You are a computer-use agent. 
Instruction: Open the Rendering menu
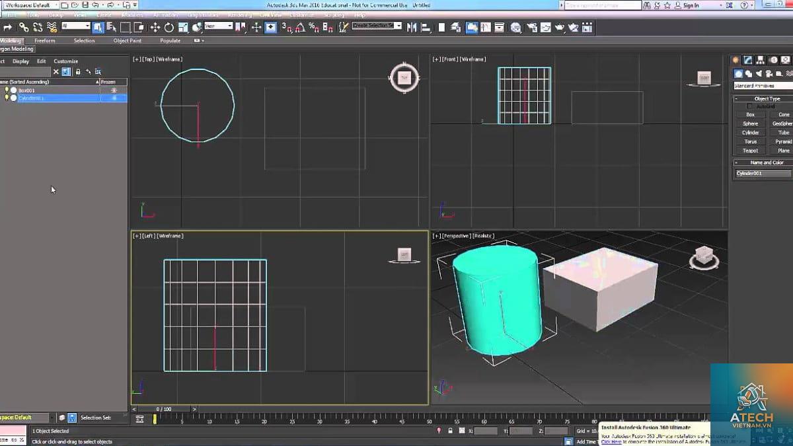[239, 15]
